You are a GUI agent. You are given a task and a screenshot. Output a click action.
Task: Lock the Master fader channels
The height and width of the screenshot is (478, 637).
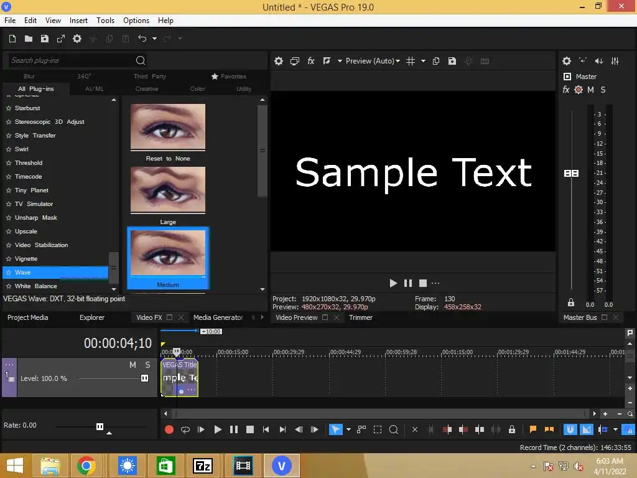pos(571,303)
